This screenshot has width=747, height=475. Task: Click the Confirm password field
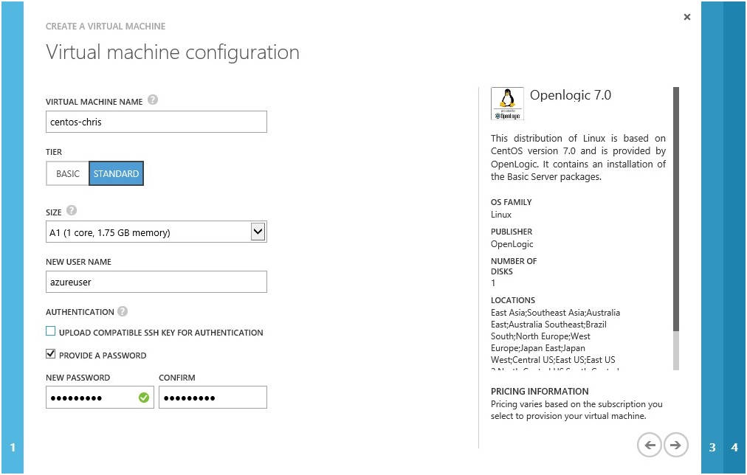pyautogui.click(x=213, y=398)
